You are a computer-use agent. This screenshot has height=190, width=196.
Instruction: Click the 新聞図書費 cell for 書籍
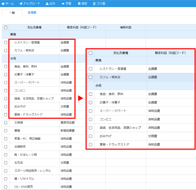67,131
